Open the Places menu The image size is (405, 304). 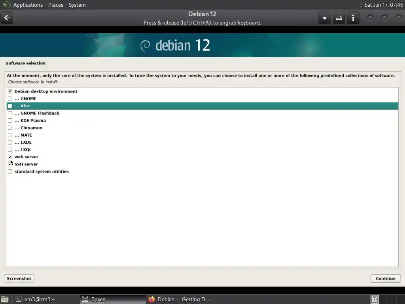pos(56,5)
